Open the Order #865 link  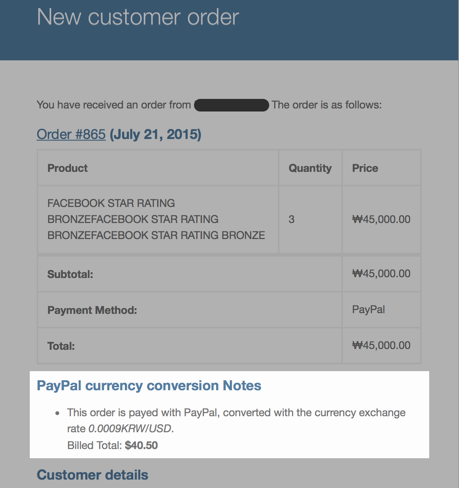point(71,134)
